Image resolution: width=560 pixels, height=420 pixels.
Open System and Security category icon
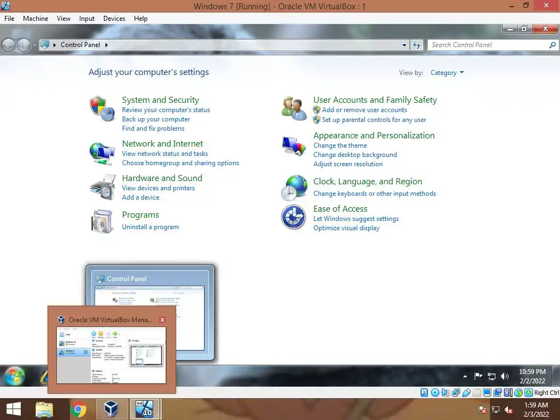[102, 109]
